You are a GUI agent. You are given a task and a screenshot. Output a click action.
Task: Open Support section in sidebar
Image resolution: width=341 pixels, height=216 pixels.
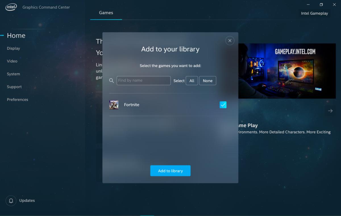(x=14, y=87)
